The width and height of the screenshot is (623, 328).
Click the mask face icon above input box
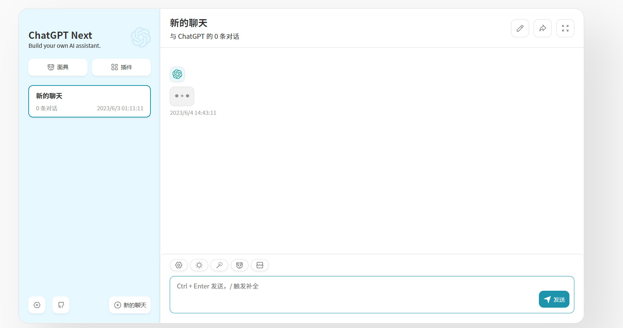[239, 265]
